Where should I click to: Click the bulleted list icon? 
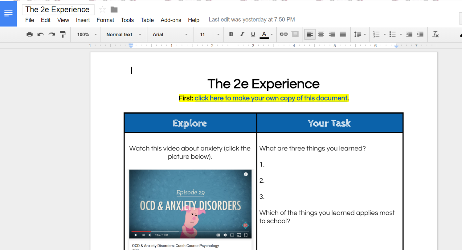pyautogui.click(x=392, y=34)
